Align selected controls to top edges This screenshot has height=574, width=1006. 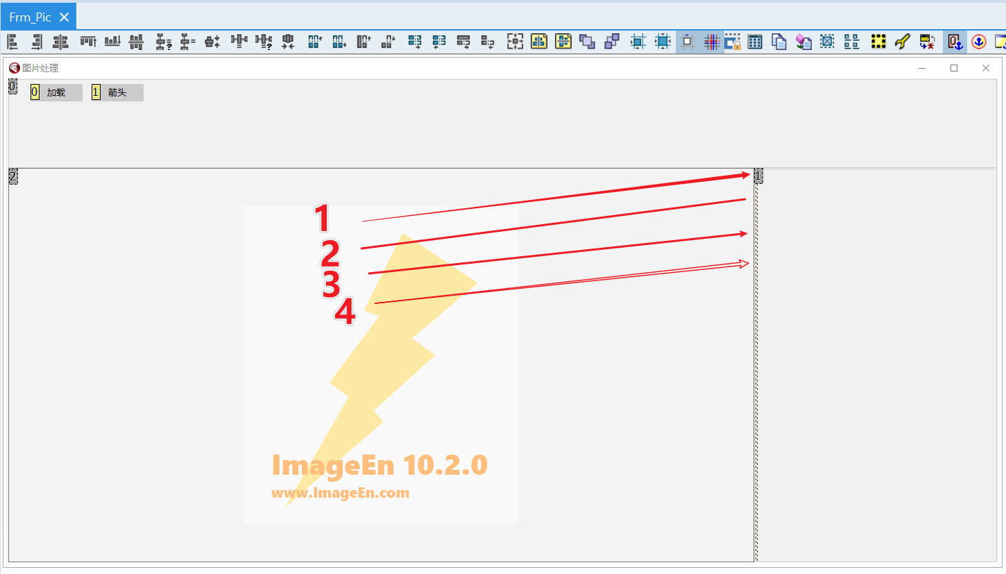(88, 42)
